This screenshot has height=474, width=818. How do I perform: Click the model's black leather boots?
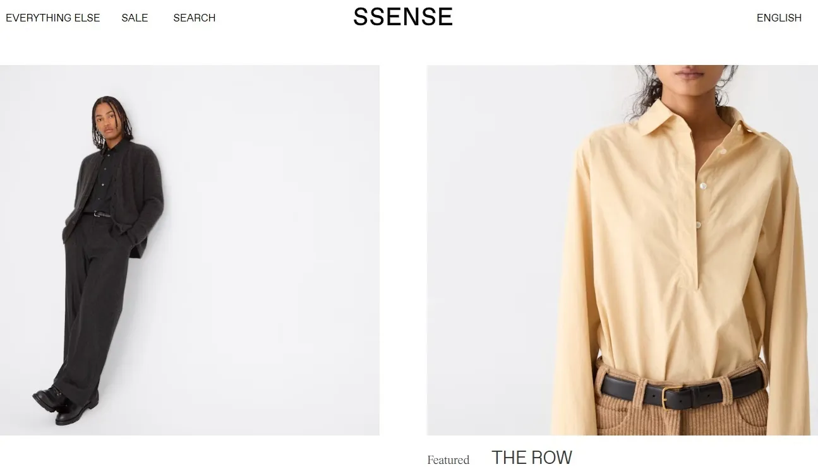(x=66, y=403)
